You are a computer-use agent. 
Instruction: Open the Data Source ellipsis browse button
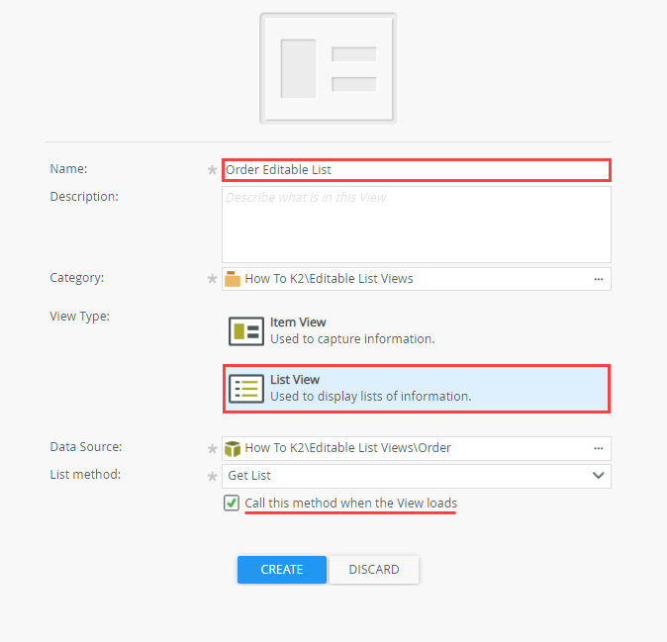click(x=599, y=448)
